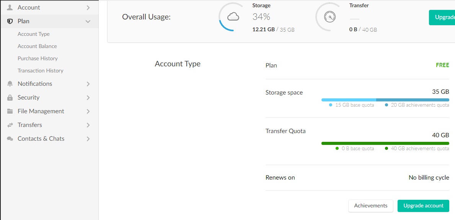This screenshot has width=455, height=220.
Task: Select Transaction History in Plan menu
Action: tap(40, 71)
